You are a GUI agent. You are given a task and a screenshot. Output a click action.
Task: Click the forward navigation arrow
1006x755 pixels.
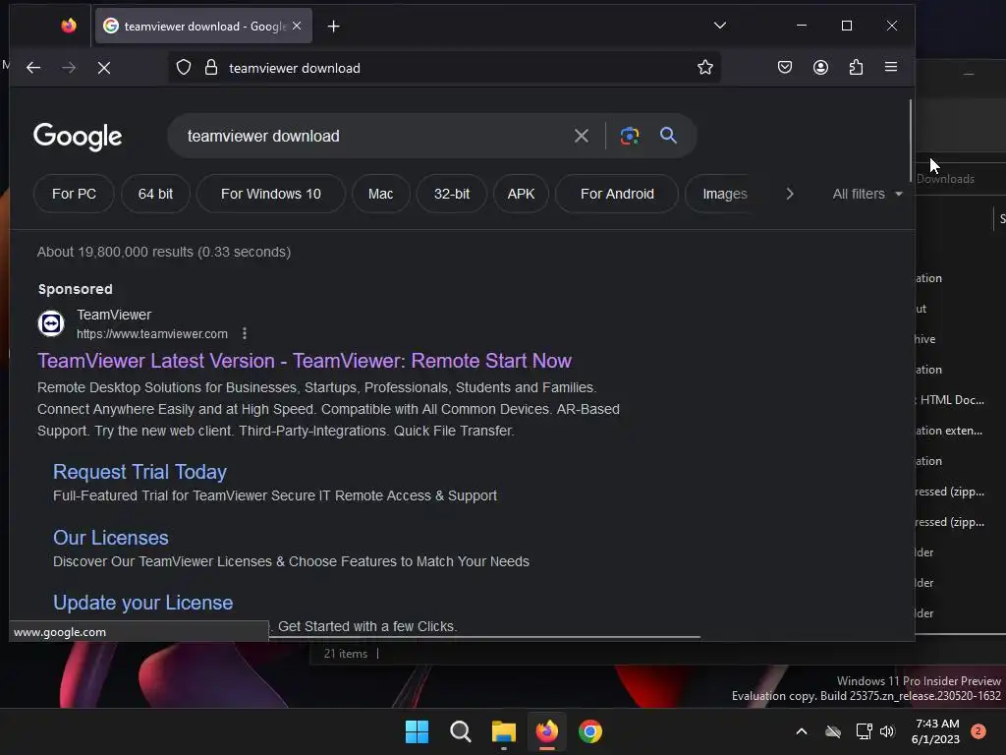click(69, 68)
